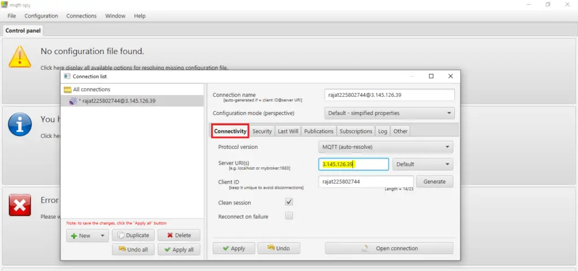Open the Configuration menu
This screenshot has height=271, width=578.
coord(41,16)
